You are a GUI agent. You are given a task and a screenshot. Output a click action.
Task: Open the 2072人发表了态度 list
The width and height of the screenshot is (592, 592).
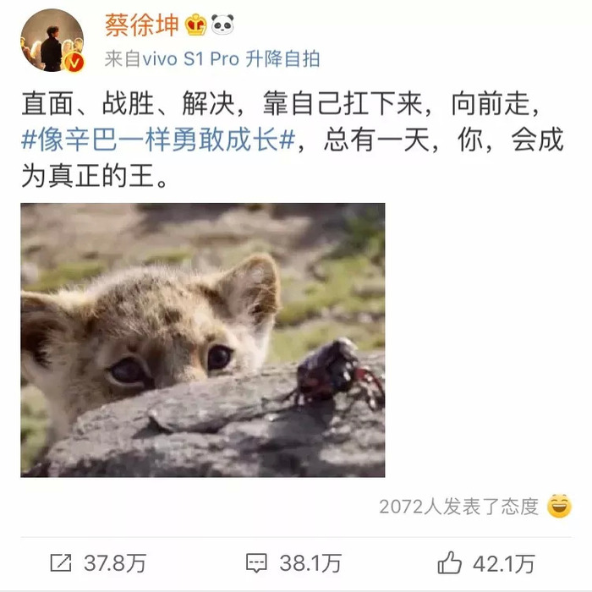click(x=458, y=507)
